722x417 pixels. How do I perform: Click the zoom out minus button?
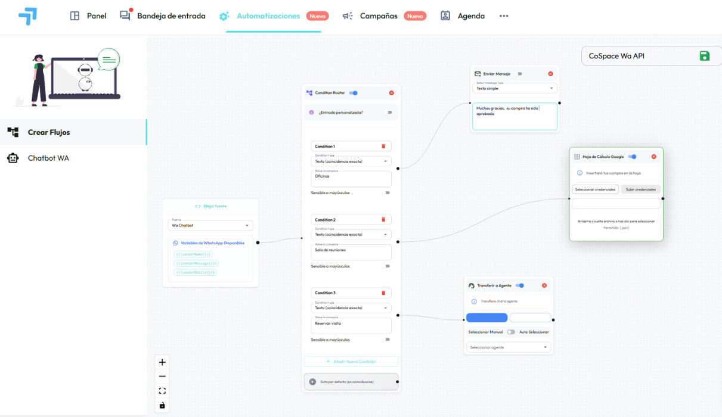tap(162, 376)
